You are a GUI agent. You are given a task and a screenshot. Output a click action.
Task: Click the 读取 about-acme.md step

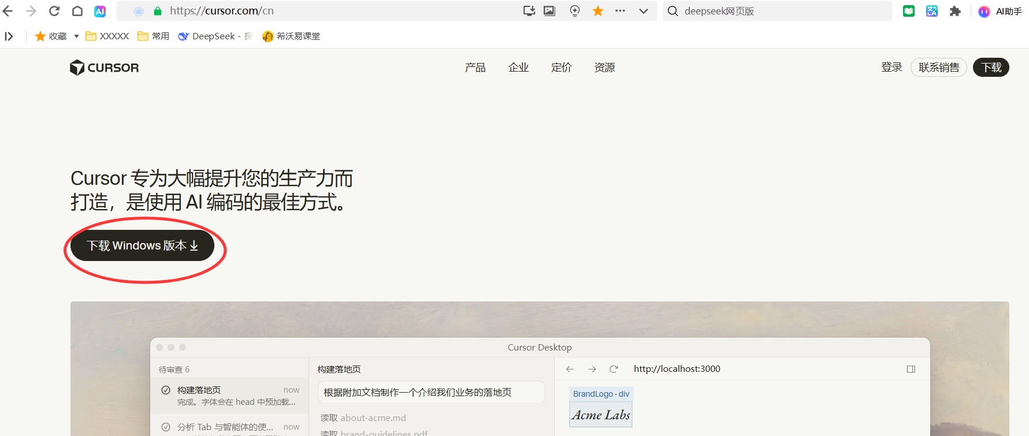363,418
